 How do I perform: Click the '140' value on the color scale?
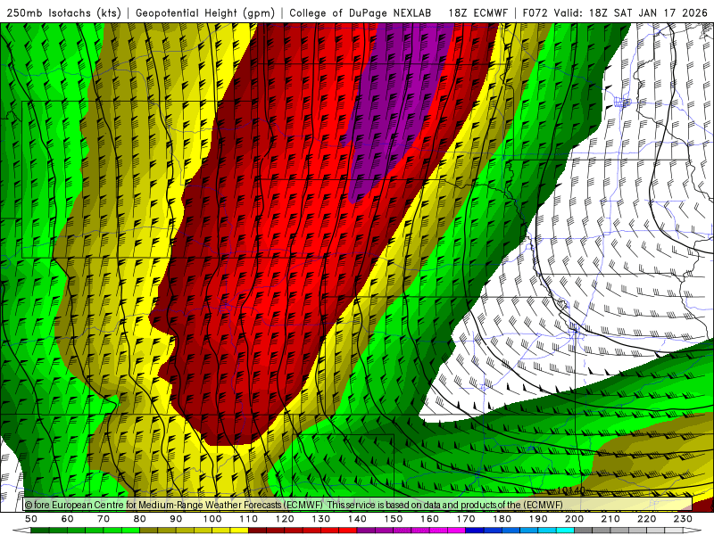click(357, 519)
